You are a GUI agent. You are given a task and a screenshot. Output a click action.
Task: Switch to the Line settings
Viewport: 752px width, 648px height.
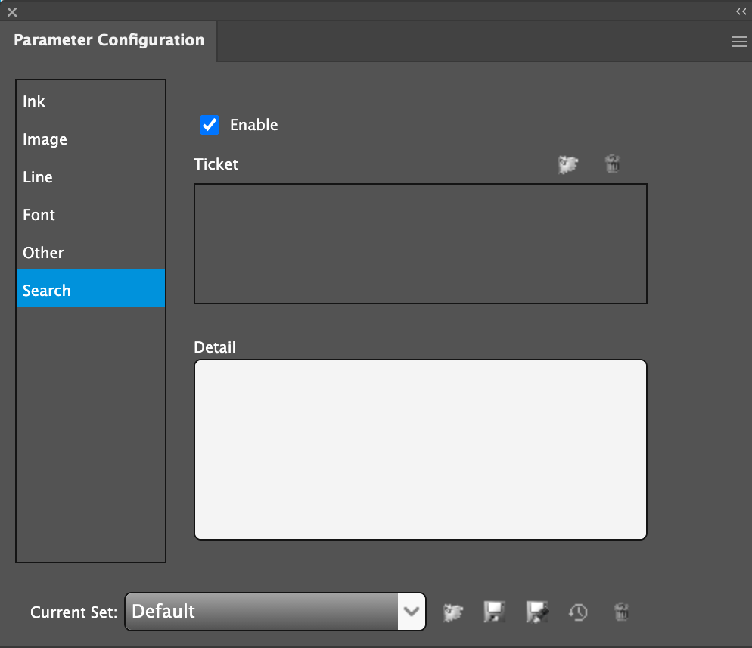point(38,177)
